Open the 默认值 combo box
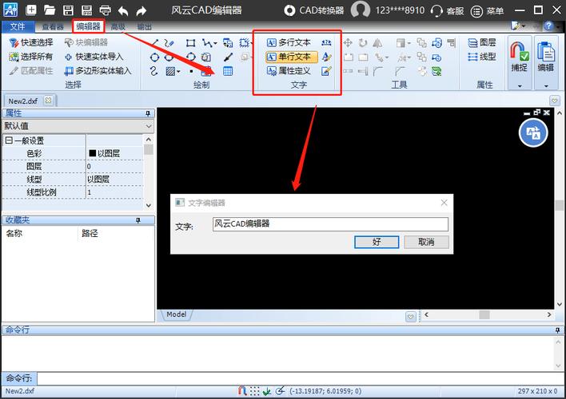 pyautogui.click(x=78, y=126)
